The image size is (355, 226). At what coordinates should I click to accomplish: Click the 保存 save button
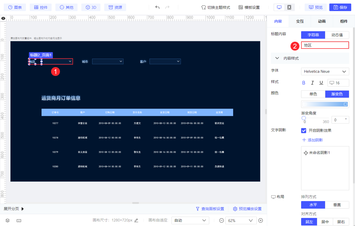pos(340,7)
